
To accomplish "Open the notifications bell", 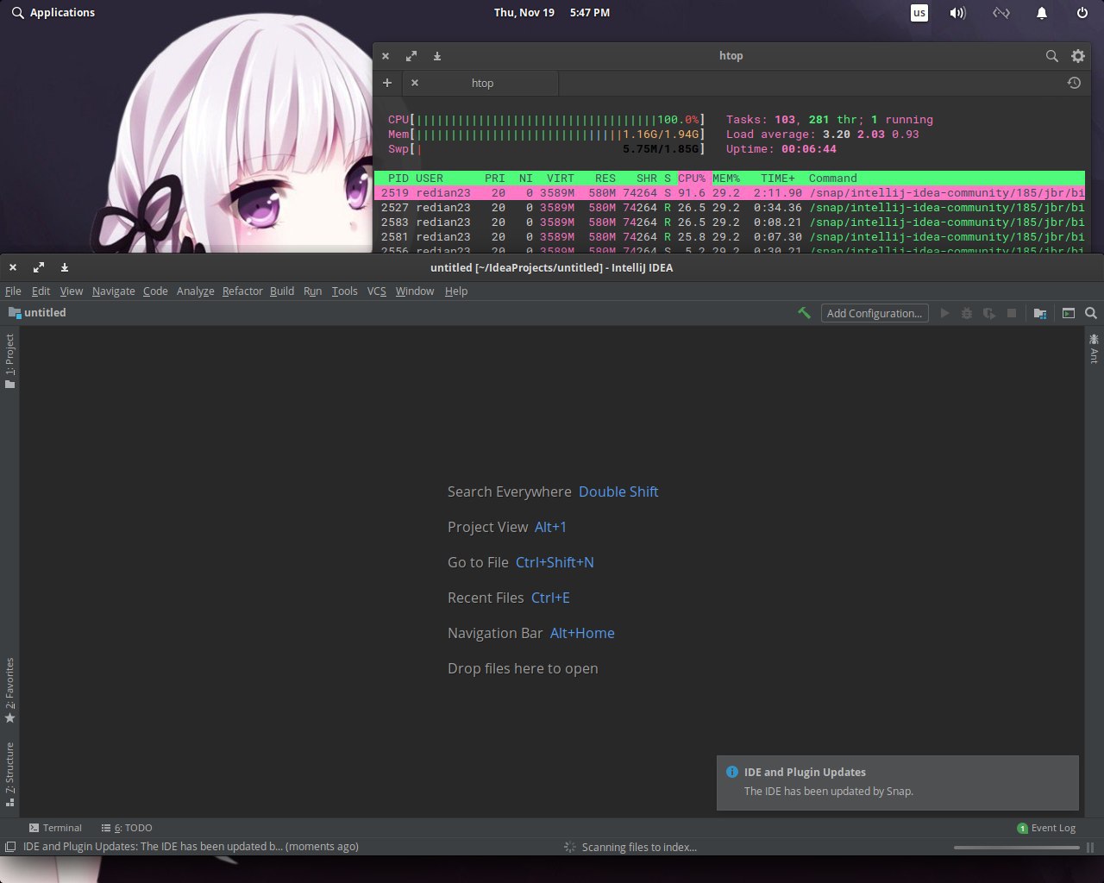I will (1042, 13).
